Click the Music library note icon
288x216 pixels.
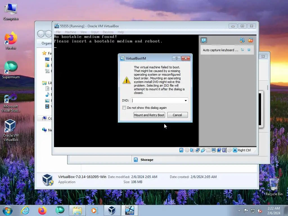pos(47,95)
